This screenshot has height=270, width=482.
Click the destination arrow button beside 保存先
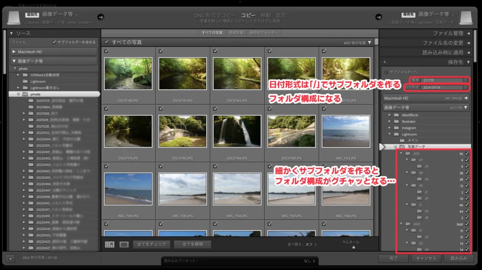[x=378, y=17]
